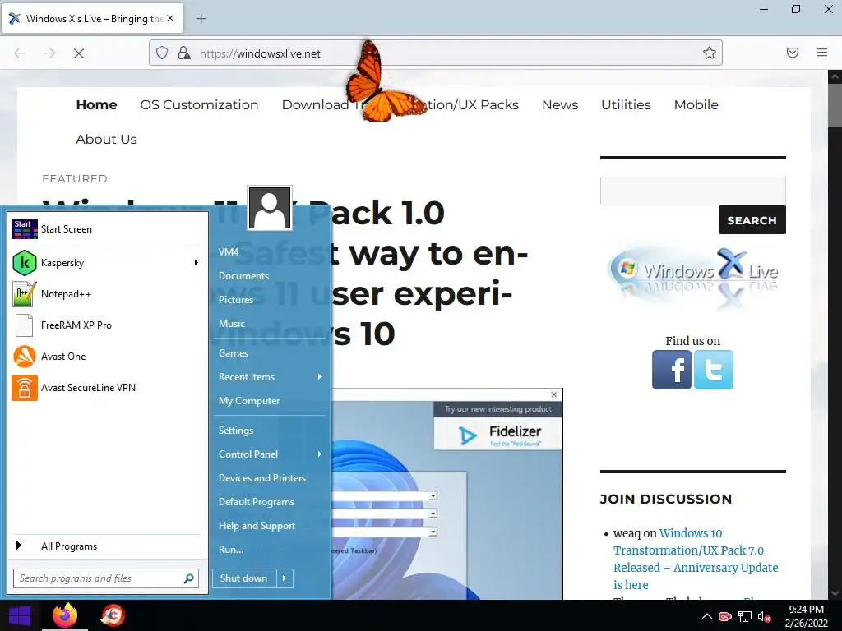Open the Run... dialog
842x631 pixels.
point(231,550)
